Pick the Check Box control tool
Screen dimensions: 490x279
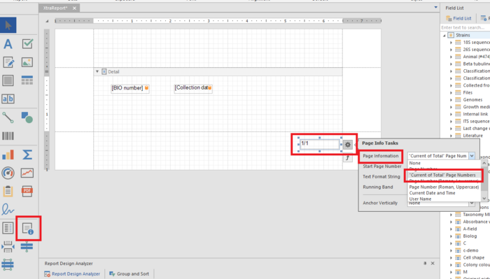[27, 43]
